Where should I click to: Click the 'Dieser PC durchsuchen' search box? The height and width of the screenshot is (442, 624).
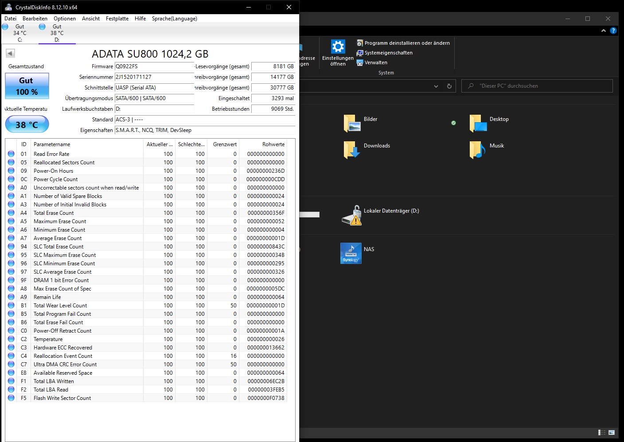tap(537, 86)
